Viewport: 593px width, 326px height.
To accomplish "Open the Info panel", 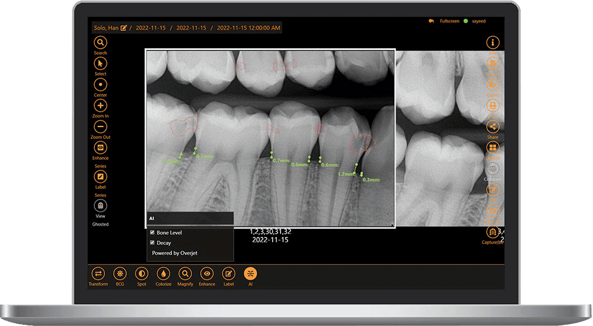I will point(492,42).
